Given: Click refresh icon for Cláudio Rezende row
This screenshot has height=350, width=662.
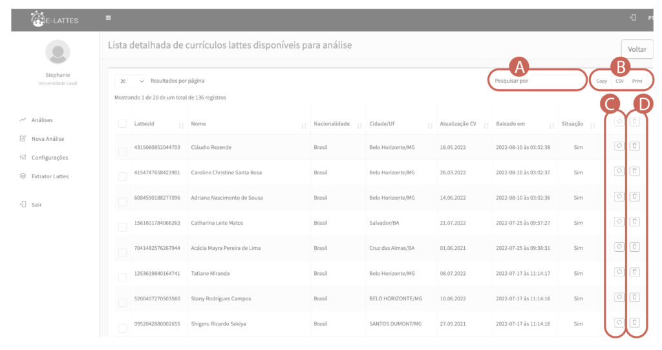Looking at the screenshot, I should click(x=619, y=146).
